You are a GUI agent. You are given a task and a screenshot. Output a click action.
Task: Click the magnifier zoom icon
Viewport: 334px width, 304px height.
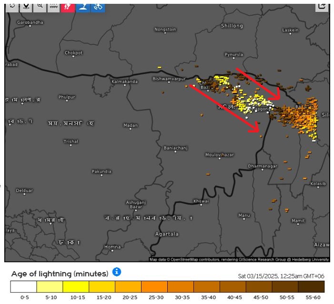40,7
